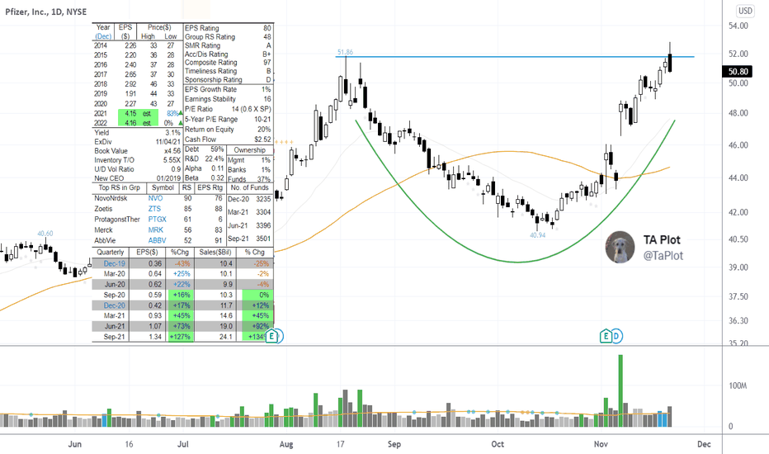Click the ExDiv 11/04/21 row

137,141
